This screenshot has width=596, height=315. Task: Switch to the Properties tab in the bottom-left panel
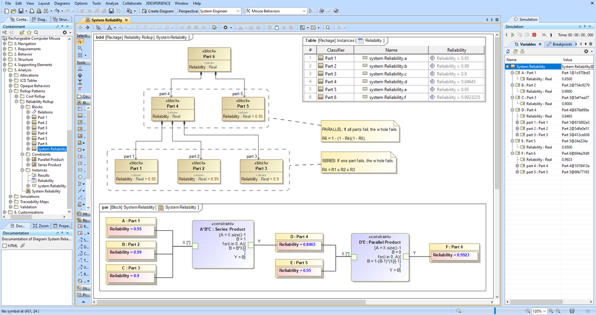point(62,226)
